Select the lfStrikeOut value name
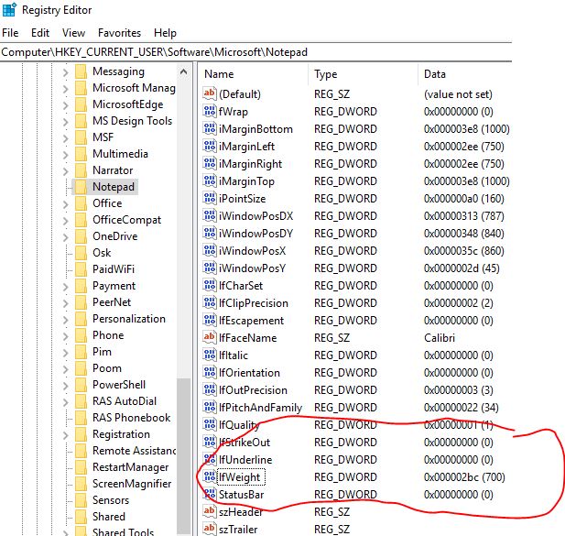This screenshot has height=536, width=565. click(x=244, y=443)
